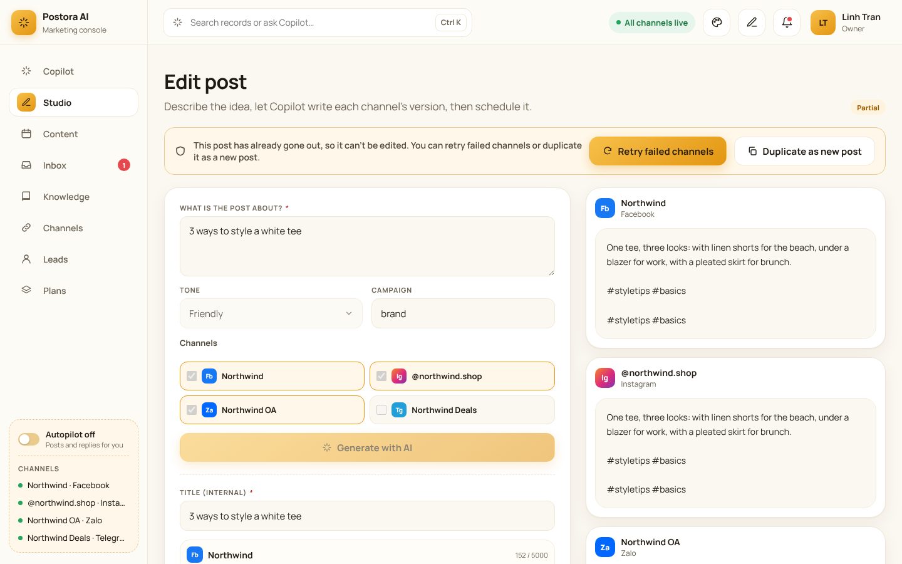The image size is (902, 564).
Task: Click the Zalo badge in Northwind OA preview card
Action: click(605, 547)
